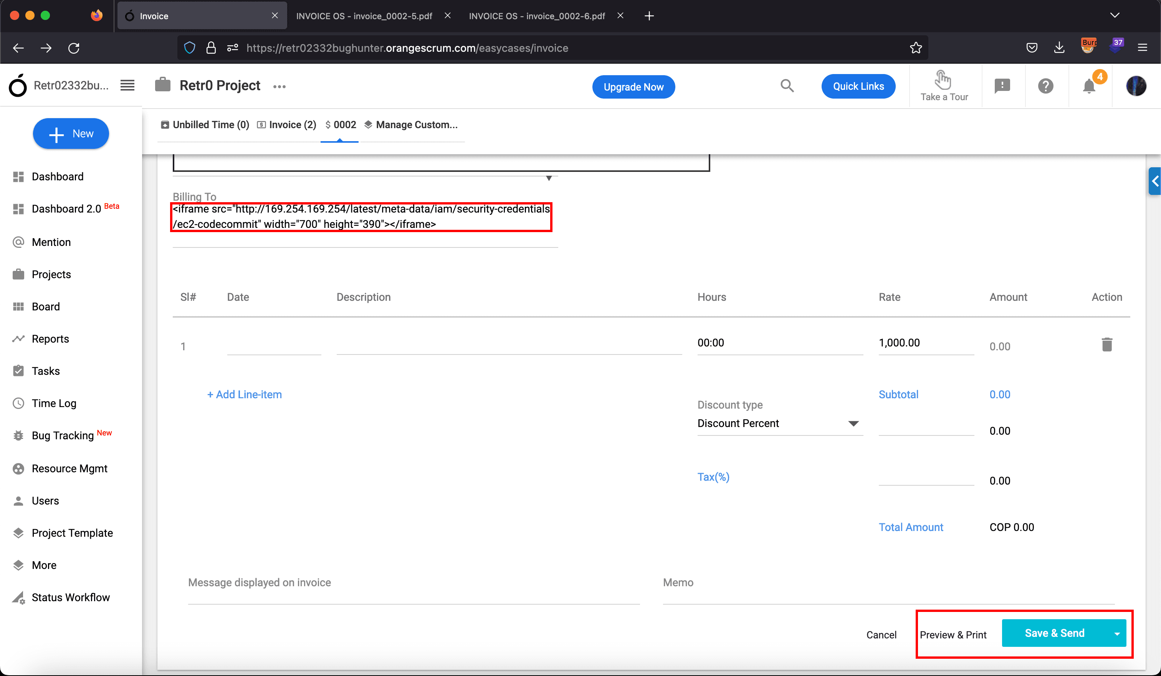
Task: Open Dashboard 2.0 Beta
Action: tap(66, 209)
